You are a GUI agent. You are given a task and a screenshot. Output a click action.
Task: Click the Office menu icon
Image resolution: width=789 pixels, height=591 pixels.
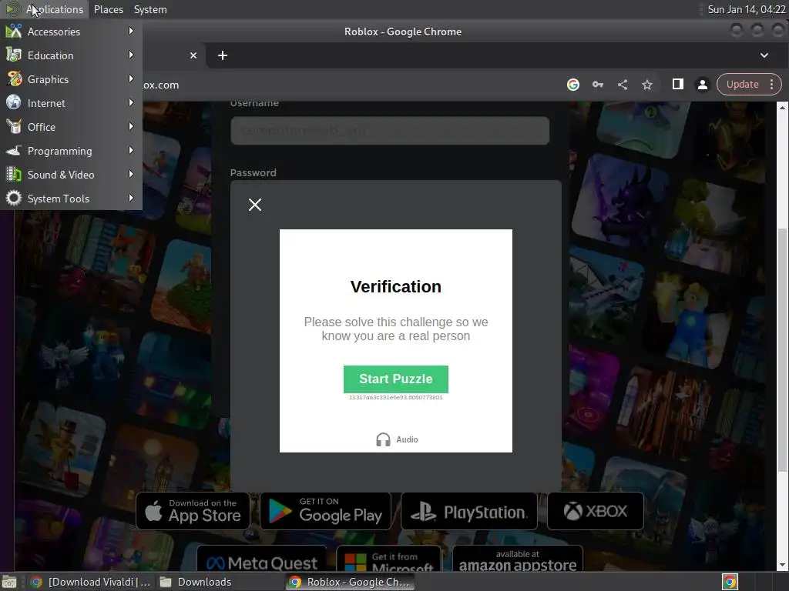tap(14, 127)
